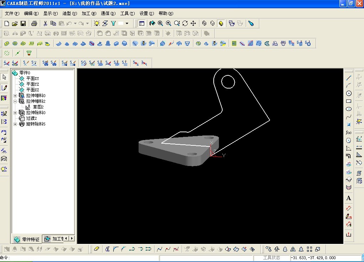Paste using the clipboard icon
Screen dimensions: 364x262
[x=61, y=23]
